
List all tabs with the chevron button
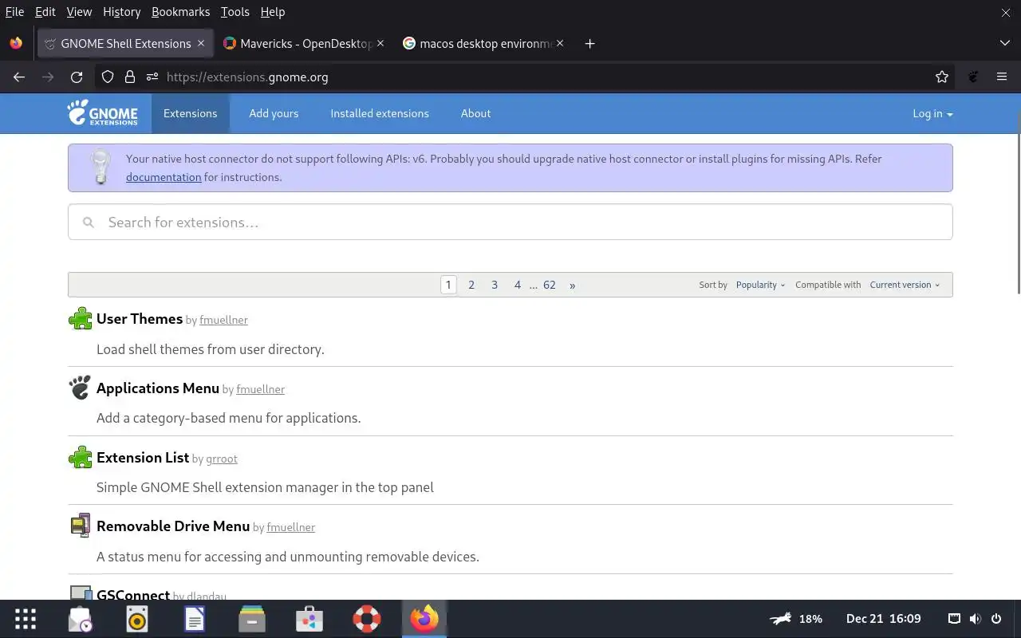click(1005, 43)
